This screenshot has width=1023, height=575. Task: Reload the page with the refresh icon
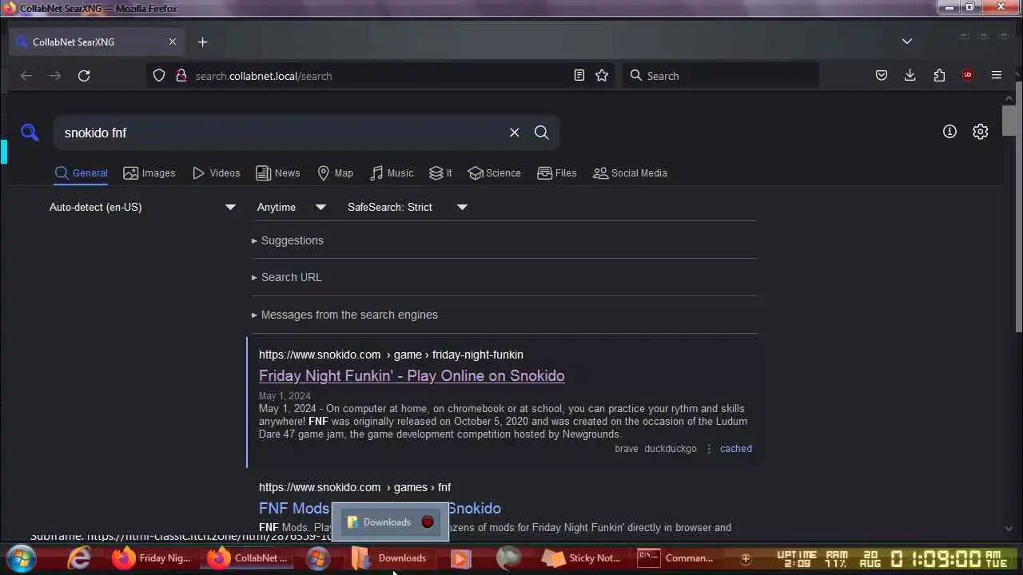pos(84,76)
